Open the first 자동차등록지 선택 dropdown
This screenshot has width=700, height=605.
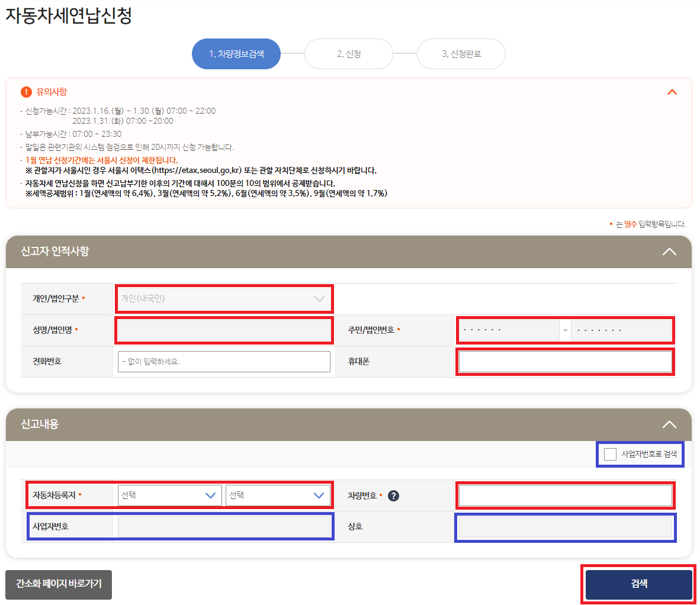point(169,495)
